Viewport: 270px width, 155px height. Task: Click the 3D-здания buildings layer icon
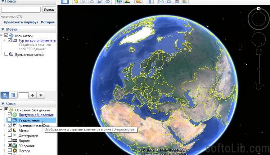point(15,146)
